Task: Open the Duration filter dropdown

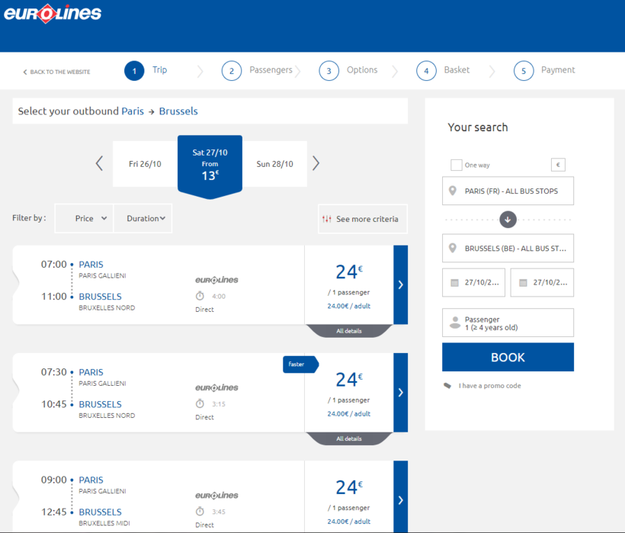Action: point(143,218)
